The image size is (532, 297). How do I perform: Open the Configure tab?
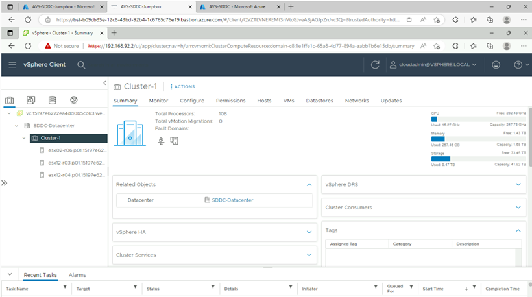click(x=192, y=101)
